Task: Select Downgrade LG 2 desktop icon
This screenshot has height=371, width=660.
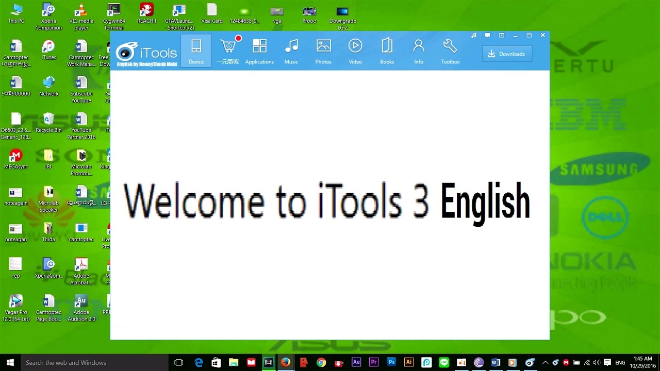Action: [342, 17]
